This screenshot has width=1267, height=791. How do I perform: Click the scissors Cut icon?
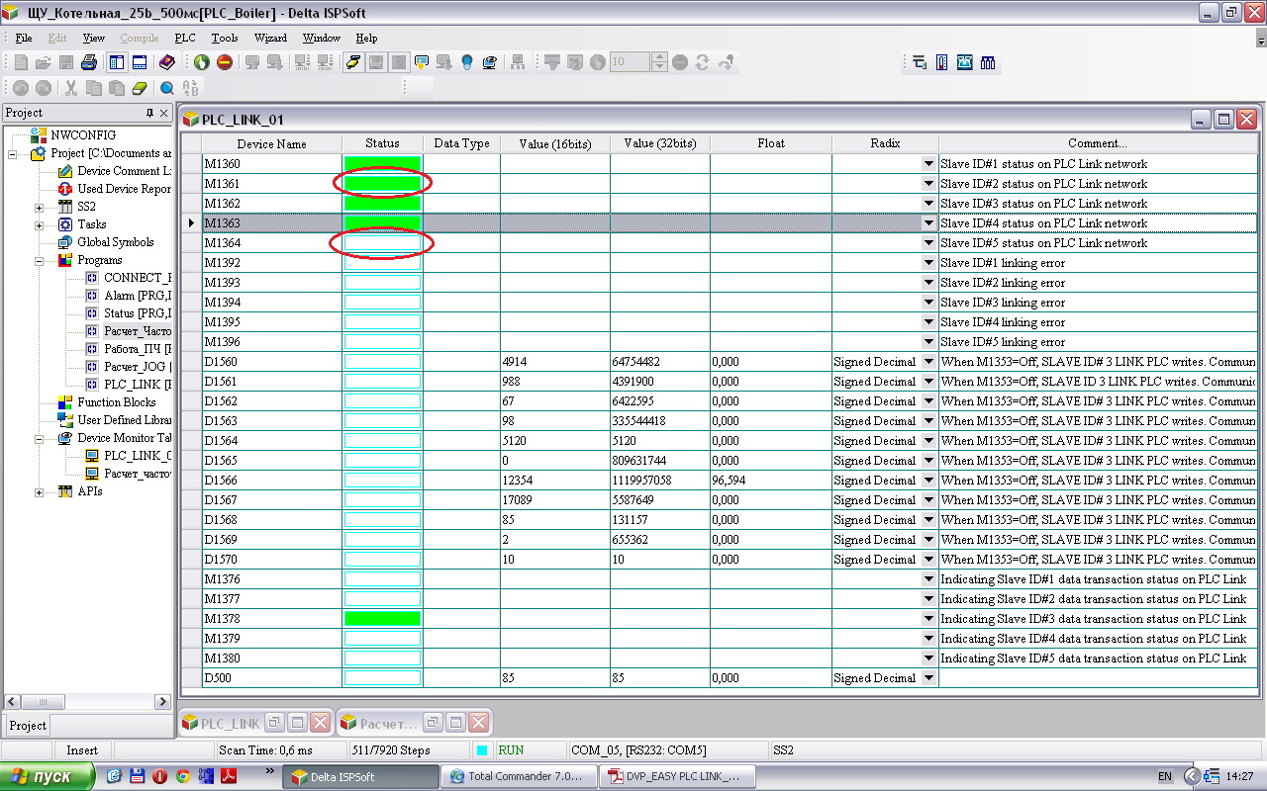71,88
